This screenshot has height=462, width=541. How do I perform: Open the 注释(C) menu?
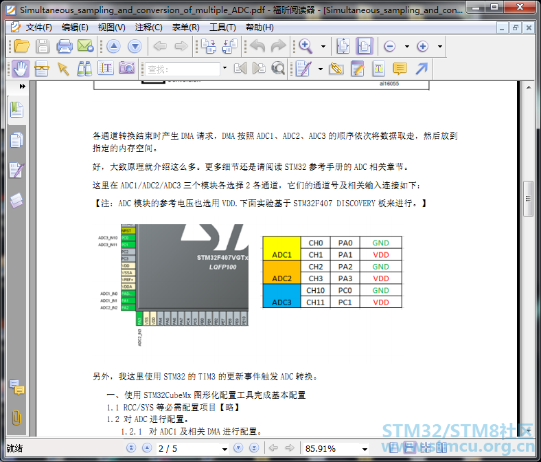pos(148,27)
